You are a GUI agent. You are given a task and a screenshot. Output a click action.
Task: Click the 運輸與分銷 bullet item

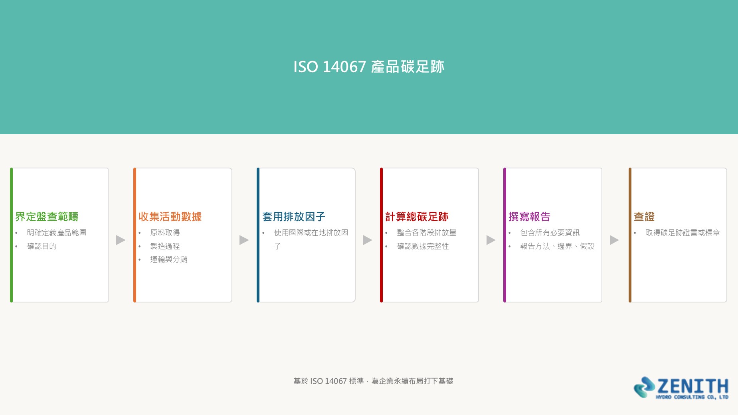coord(168,259)
